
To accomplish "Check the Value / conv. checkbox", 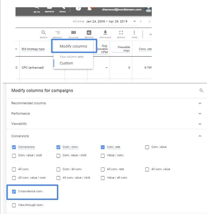I will tap(103, 156).
